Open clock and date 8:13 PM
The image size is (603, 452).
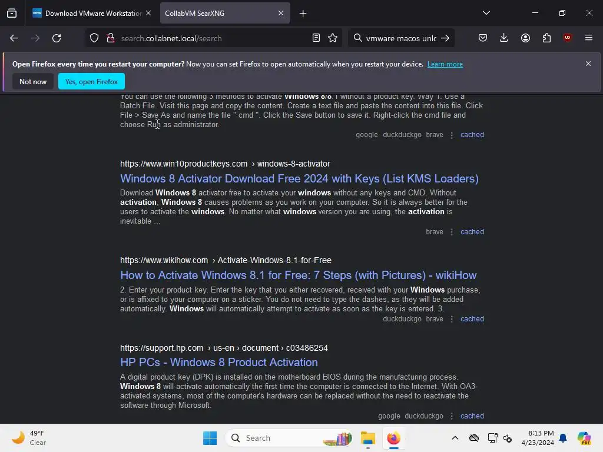[538, 438]
